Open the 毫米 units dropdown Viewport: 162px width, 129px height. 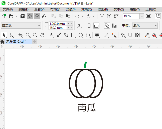pyautogui.click(x=145, y=26)
